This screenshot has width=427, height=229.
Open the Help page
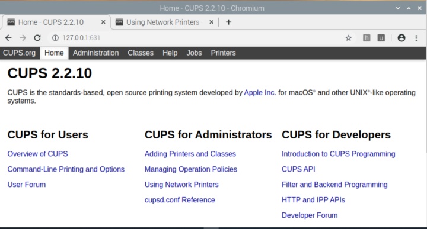(170, 53)
